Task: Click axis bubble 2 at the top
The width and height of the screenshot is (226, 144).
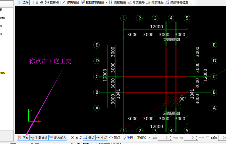Action: [x=139, y=18]
